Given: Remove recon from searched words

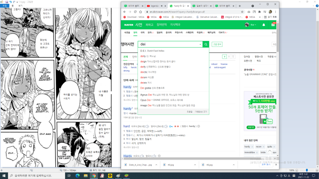Looking at the screenshot, I should pos(264,147).
